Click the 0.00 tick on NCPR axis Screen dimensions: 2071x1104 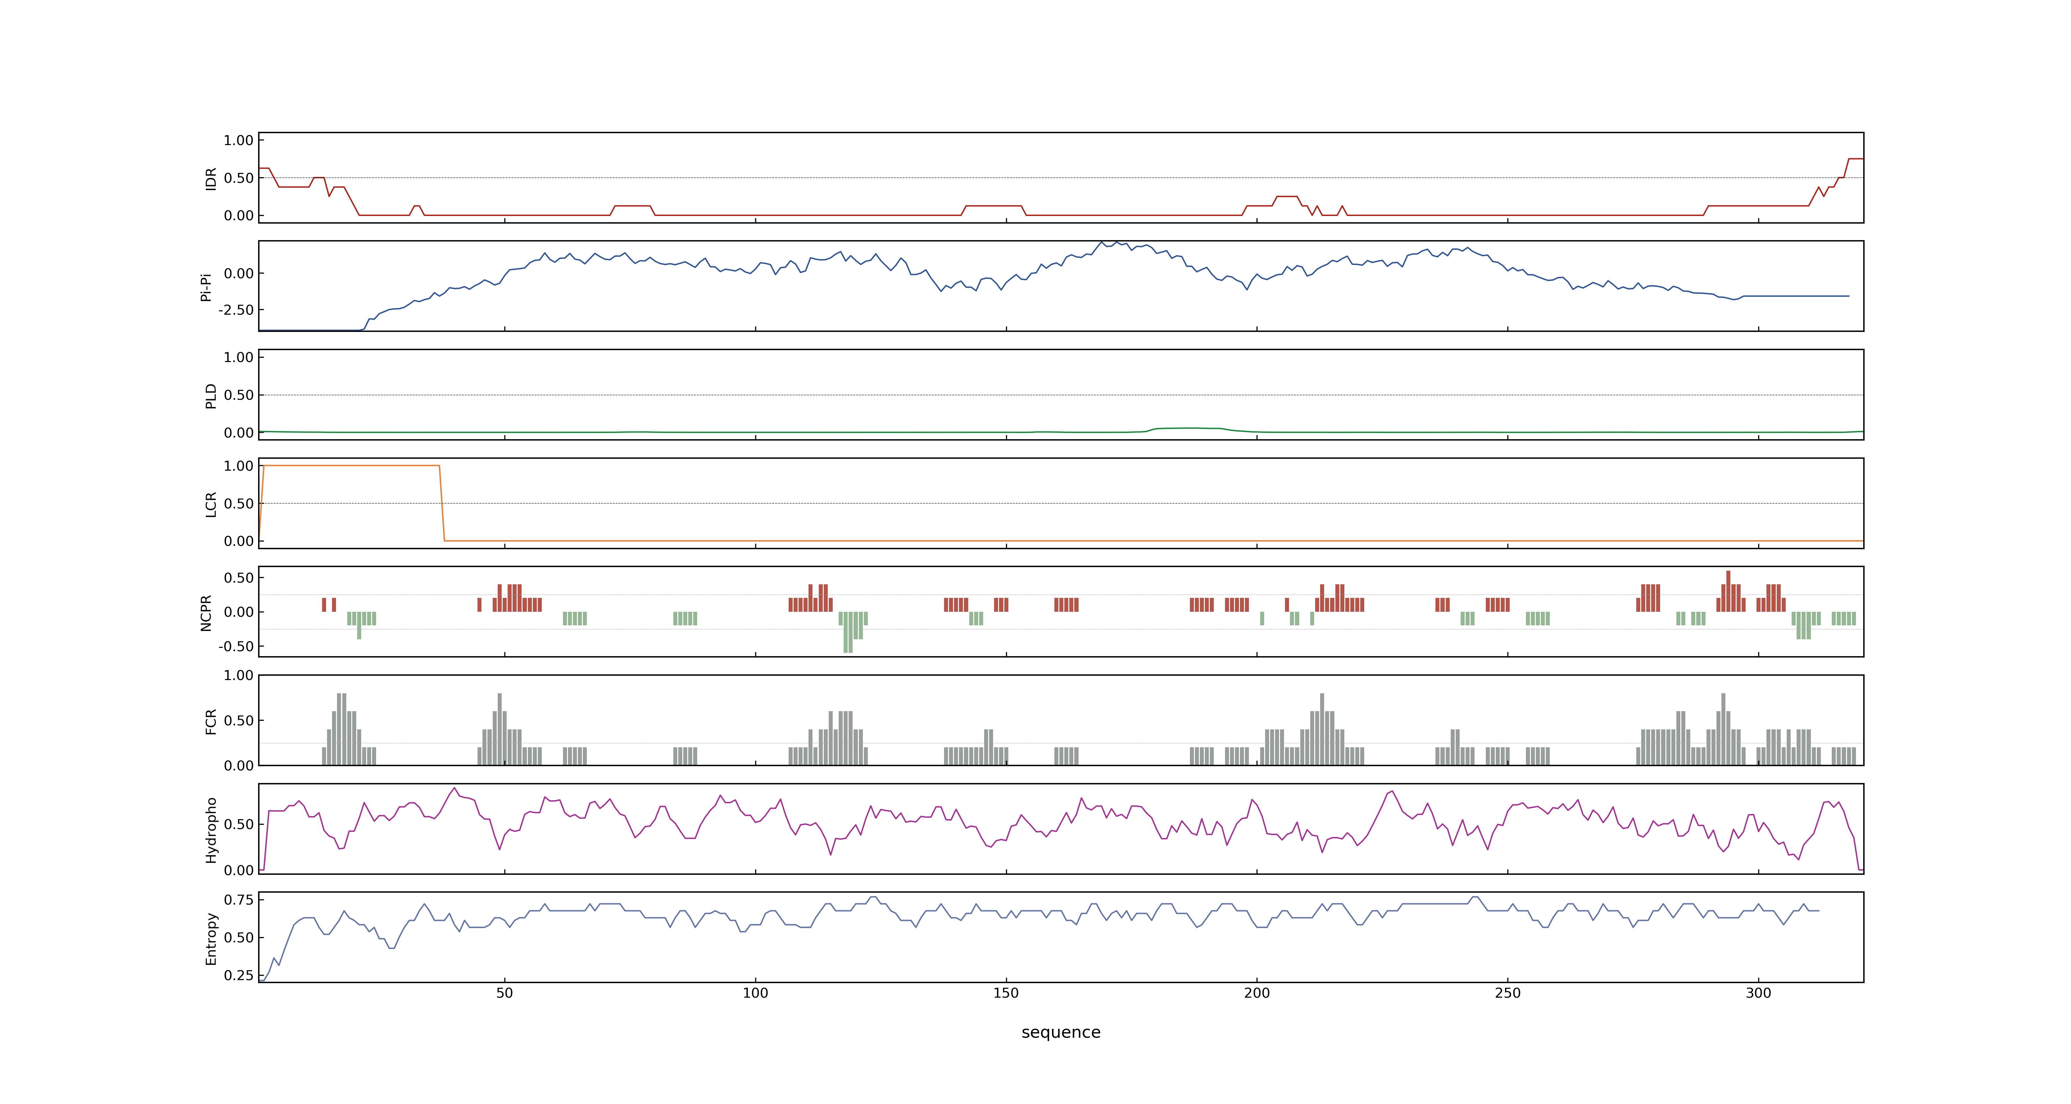[239, 612]
